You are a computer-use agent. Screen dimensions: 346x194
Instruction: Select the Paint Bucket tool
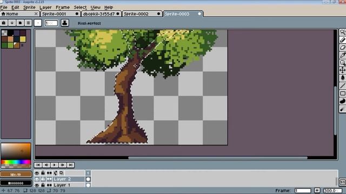tap(342, 78)
